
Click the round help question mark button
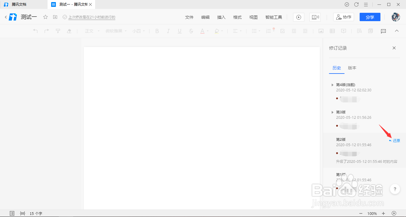coord(395,189)
